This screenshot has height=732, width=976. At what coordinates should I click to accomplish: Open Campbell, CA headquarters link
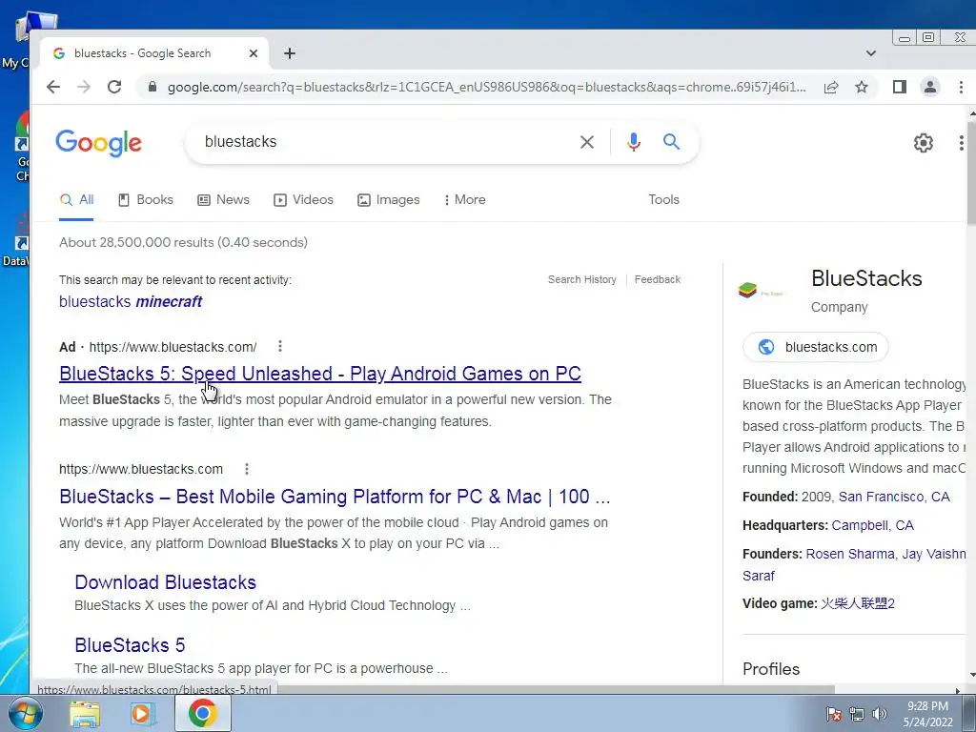[x=873, y=525]
